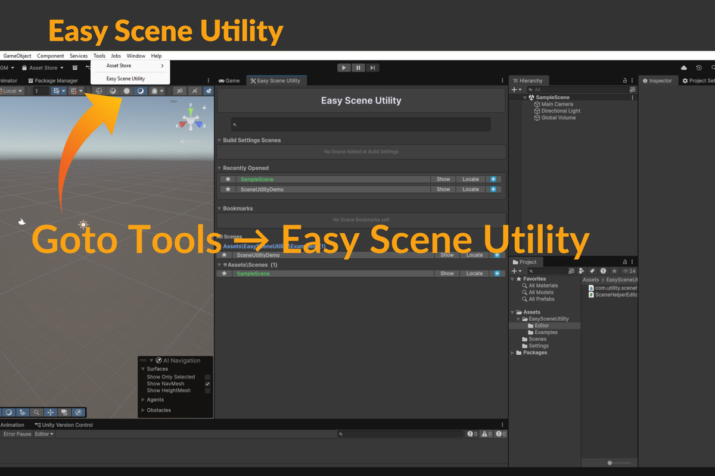Check Show Only Selected in AI Navigation
The height and width of the screenshot is (476, 715).
207,377
